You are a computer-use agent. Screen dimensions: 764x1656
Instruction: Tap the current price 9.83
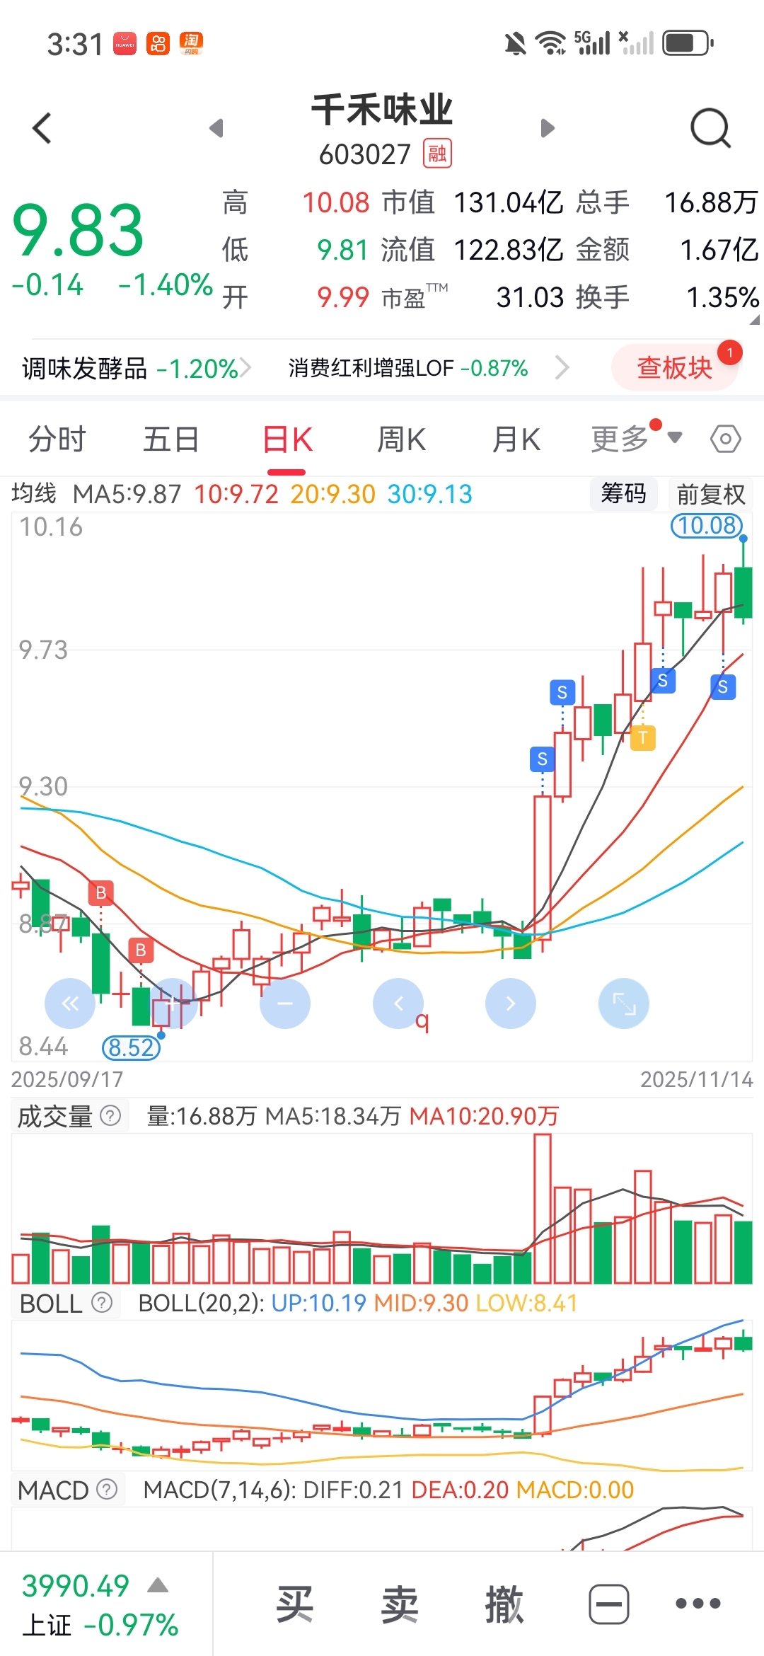click(x=79, y=230)
